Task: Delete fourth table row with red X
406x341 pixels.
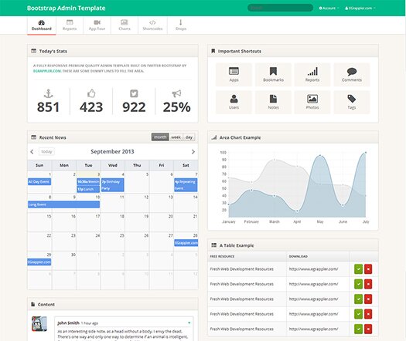Action: point(368,314)
